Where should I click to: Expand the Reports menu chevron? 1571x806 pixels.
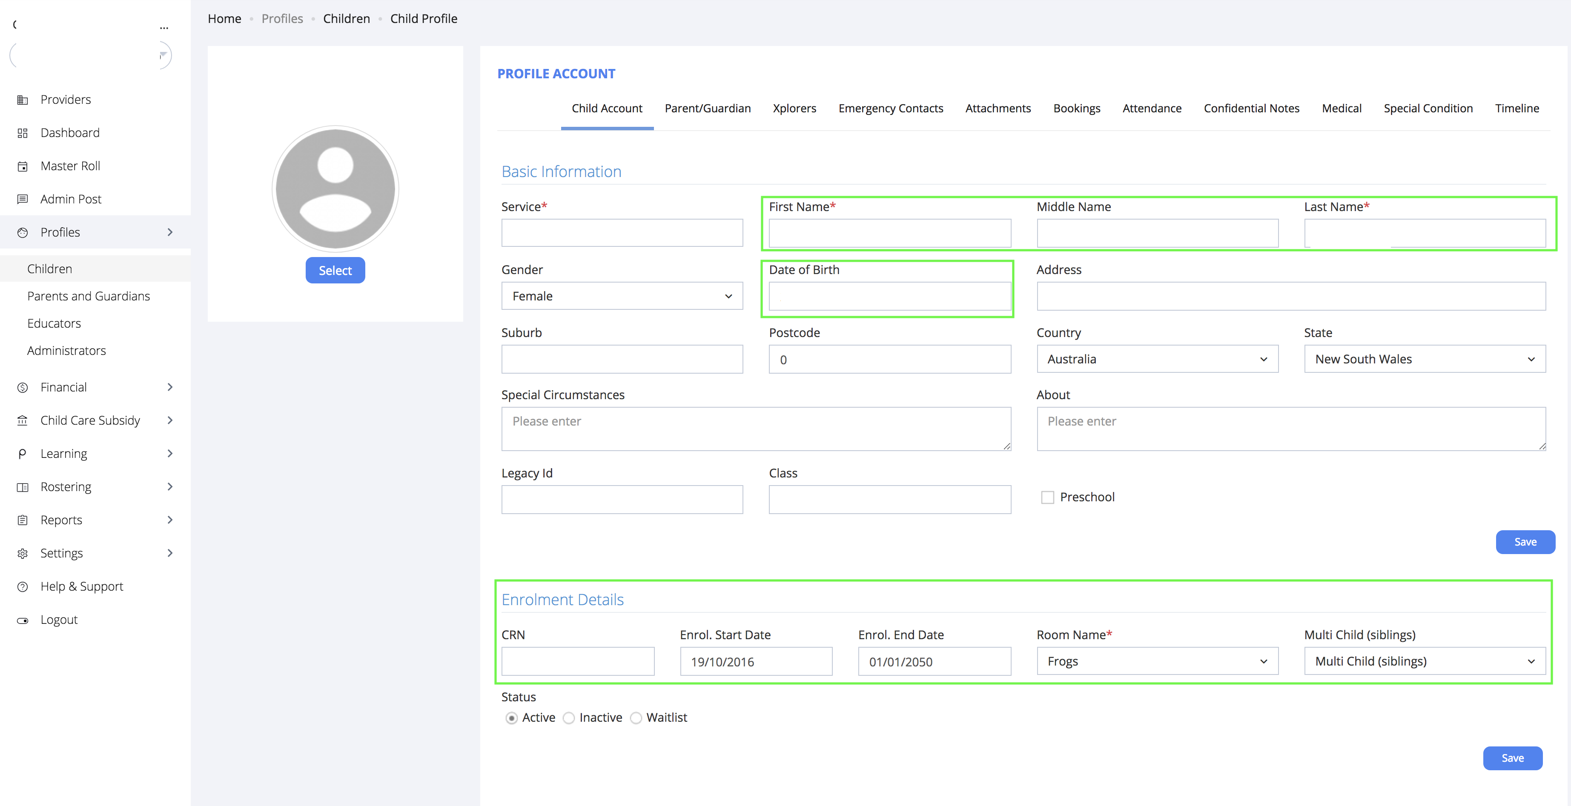click(x=170, y=520)
